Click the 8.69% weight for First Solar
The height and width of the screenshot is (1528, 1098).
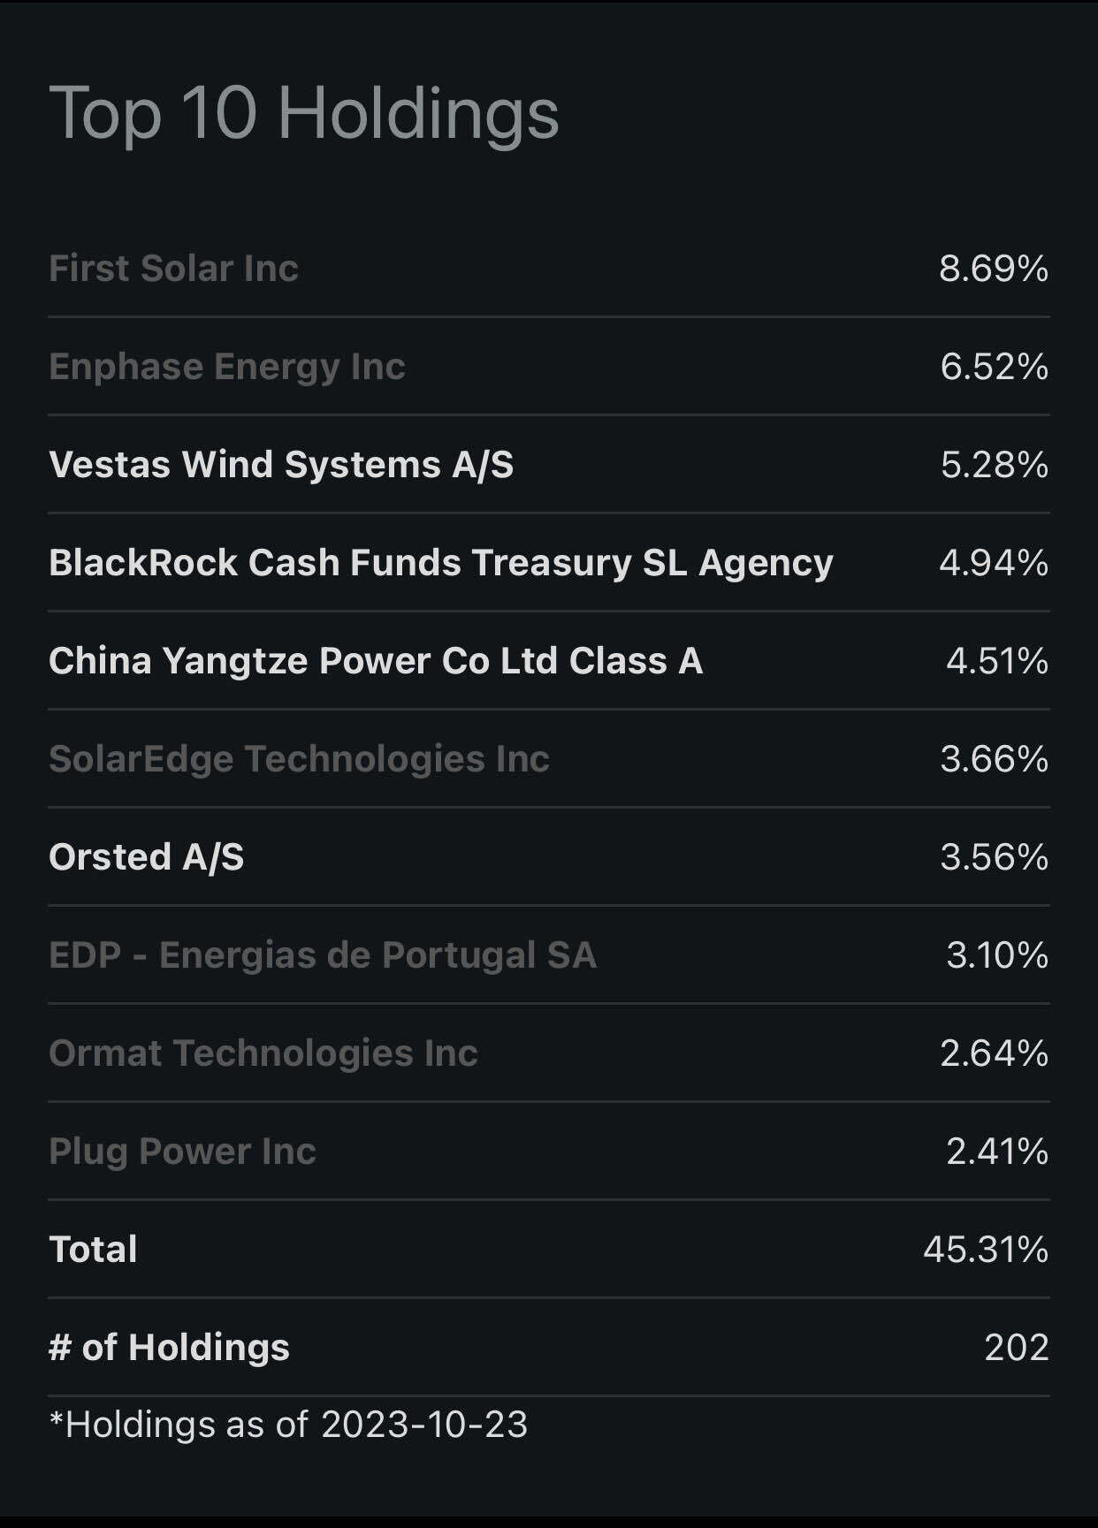coord(993,269)
